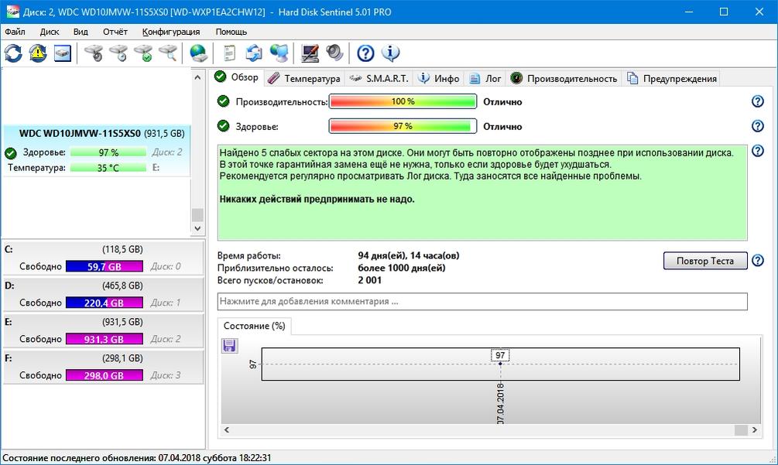The image size is (778, 465).
Task: Switch to the Инфо tab
Action: pos(439,78)
